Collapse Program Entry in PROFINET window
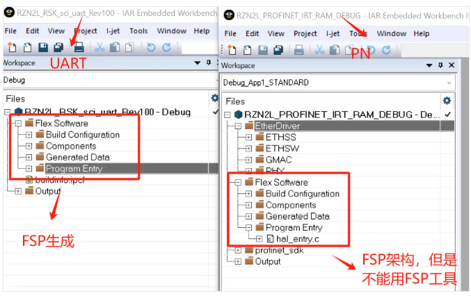The height and width of the screenshot is (298, 471). tap(248, 228)
